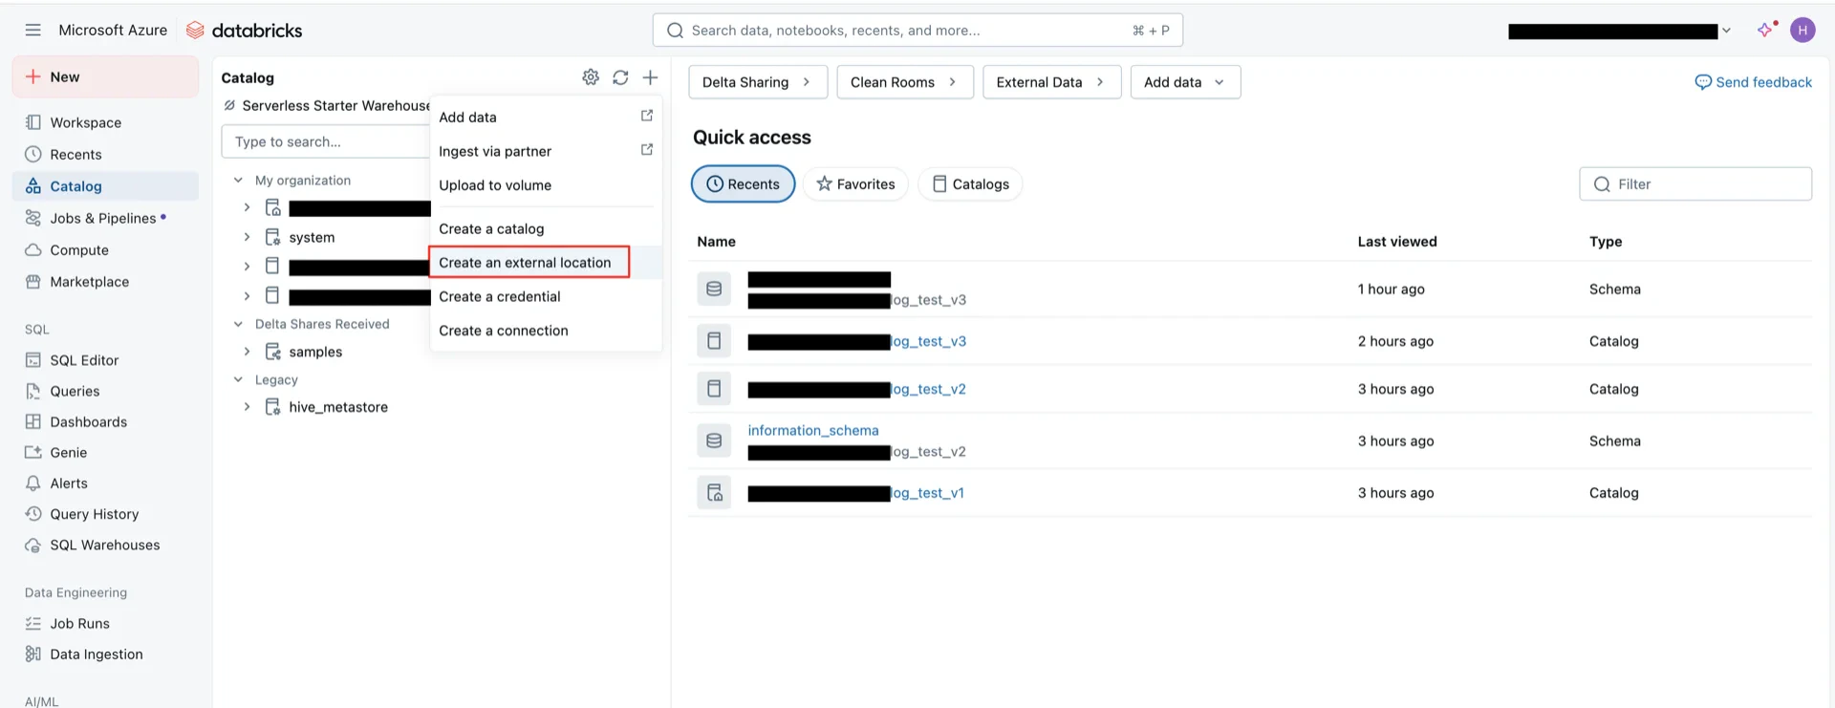This screenshot has height=708, width=1835.
Task: Collapse the My organization section
Action: 238,180
